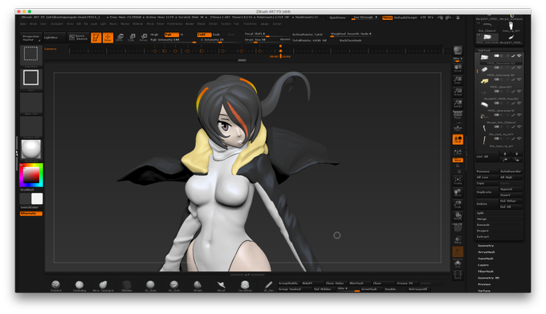
Task: Expand the ArrayMesh section
Action: (486, 252)
